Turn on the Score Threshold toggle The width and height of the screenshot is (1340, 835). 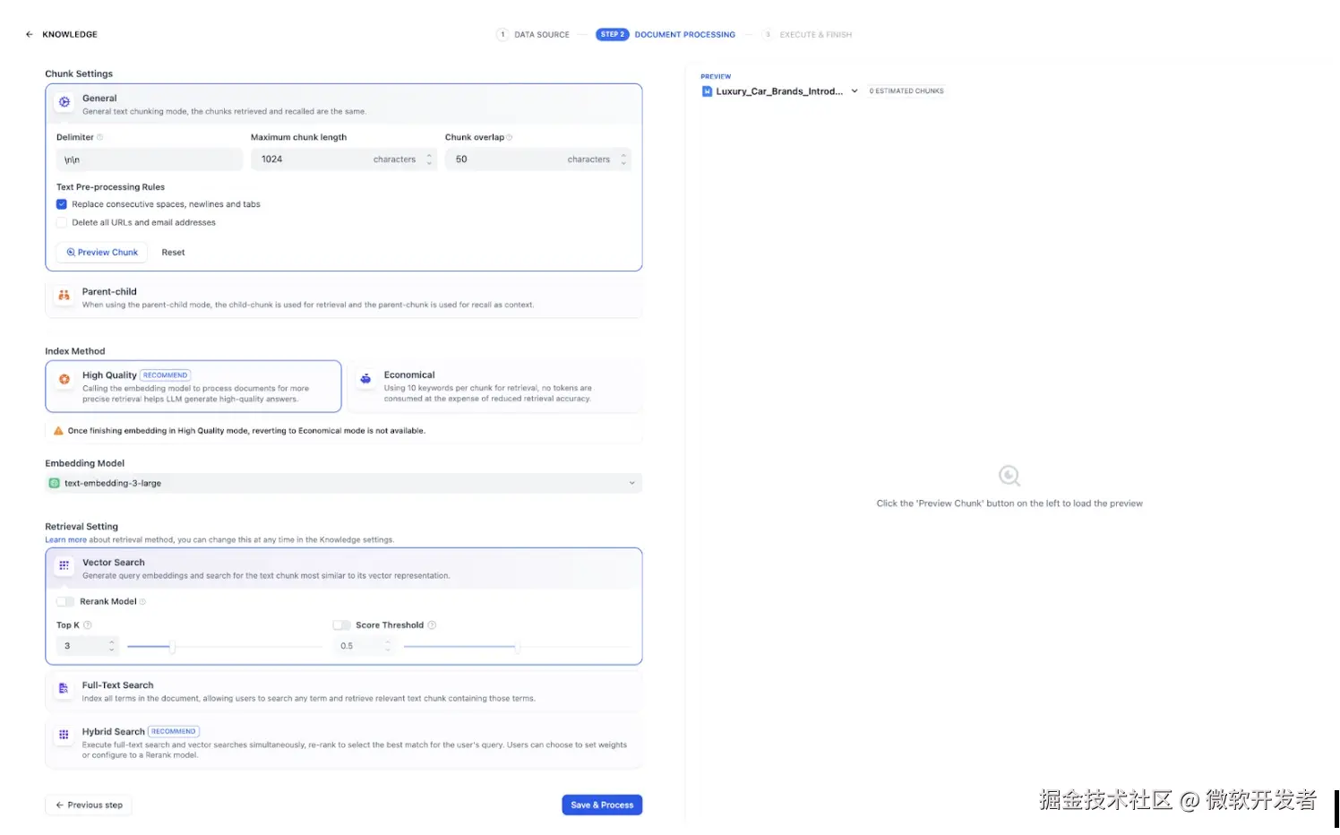click(341, 625)
